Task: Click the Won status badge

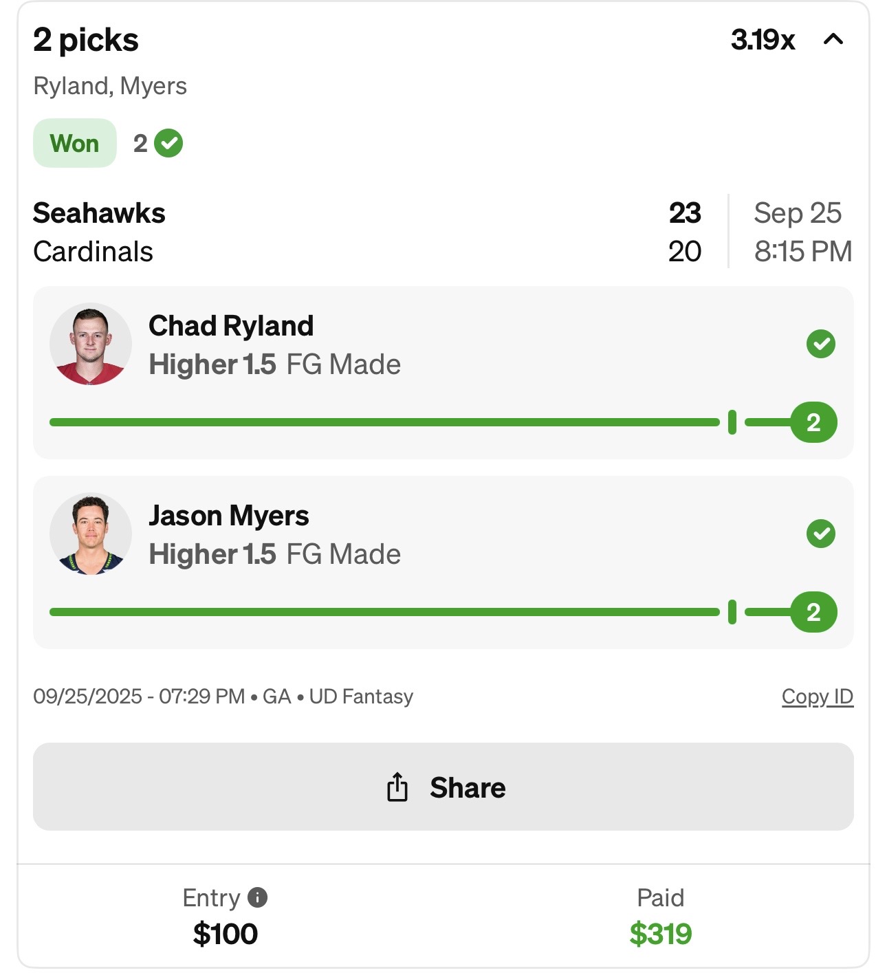Action: click(74, 144)
